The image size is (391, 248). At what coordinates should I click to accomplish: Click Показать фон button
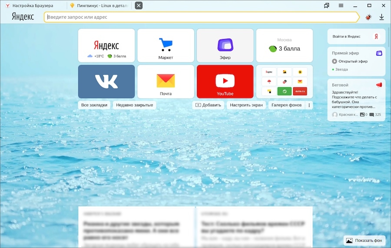(364, 241)
